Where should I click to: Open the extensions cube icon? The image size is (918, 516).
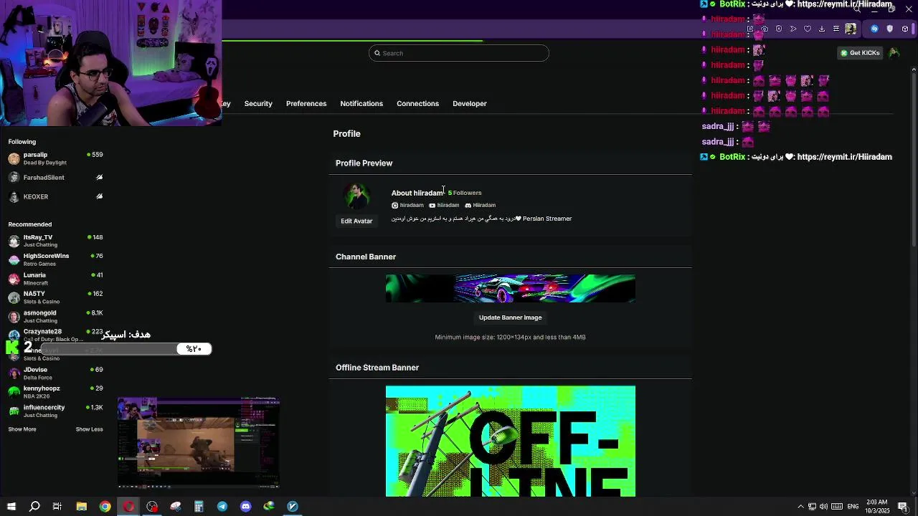tap(905, 29)
